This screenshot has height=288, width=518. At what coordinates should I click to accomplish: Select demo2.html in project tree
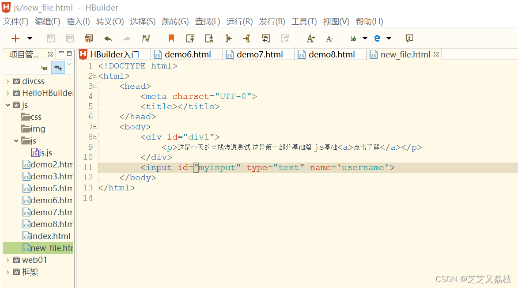(48, 164)
